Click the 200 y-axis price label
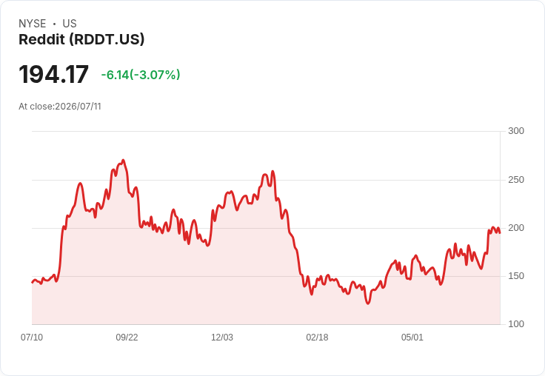The width and height of the screenshot is (545, 376). pyautogui.click(x=516, y=228)
